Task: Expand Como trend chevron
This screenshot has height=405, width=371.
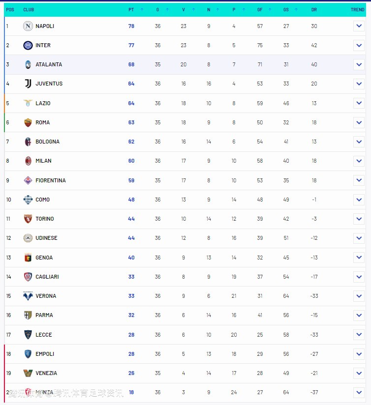Action: point(359,200)
